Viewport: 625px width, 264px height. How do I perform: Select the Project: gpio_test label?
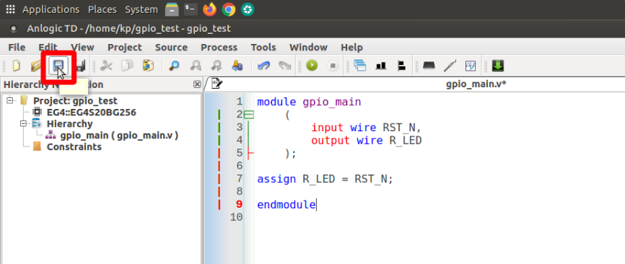coord(75,101)
